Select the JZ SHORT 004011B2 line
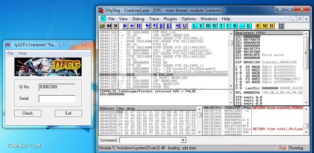The width and height of the screenshot is (314, 153). pyautogui.click(x=164, y=78)
